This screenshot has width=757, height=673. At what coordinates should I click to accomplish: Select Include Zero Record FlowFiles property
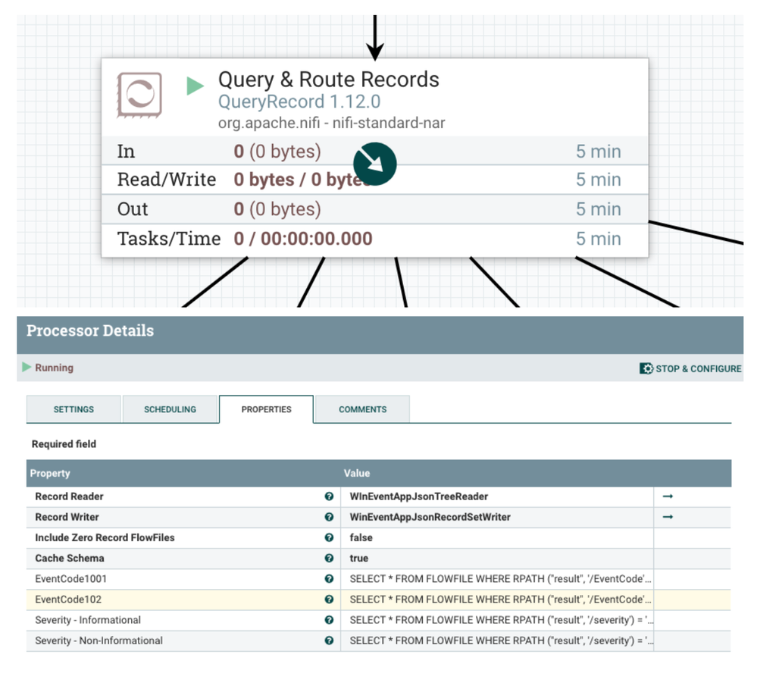tap(105, 537)
